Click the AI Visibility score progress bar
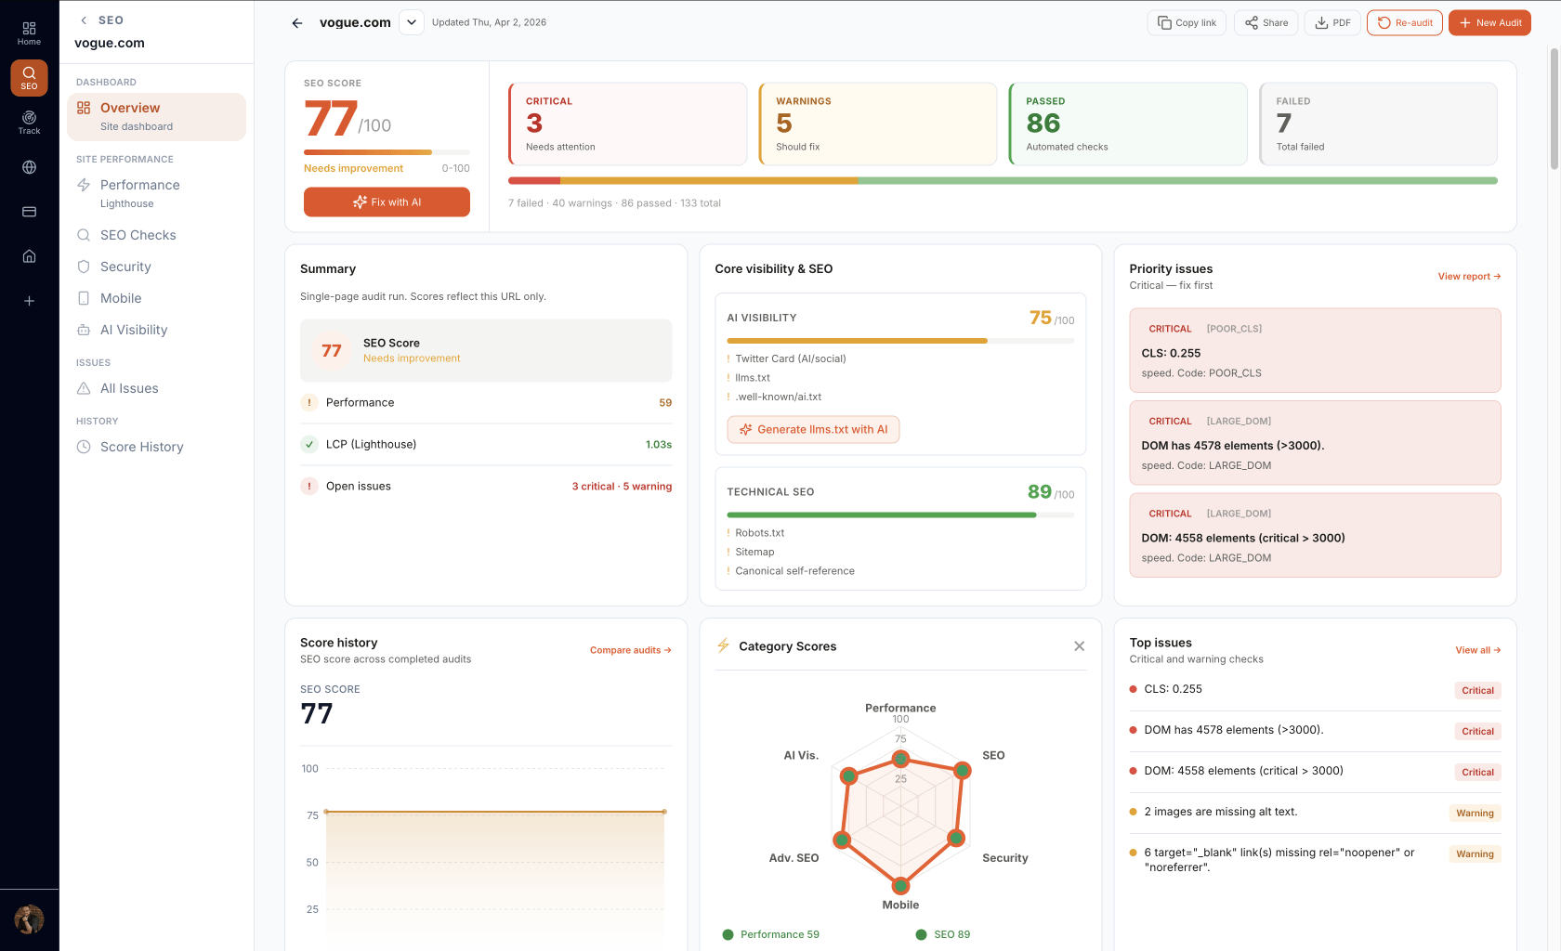This screenshot has width=1561, height=951. [x=899, y=341]
